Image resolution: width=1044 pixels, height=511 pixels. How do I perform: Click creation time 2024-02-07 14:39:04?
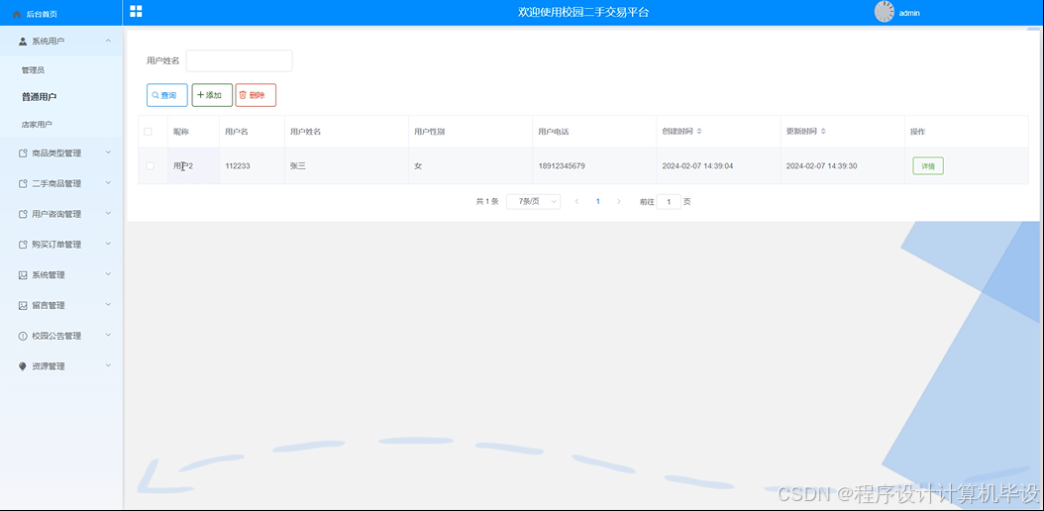[x=697, y=166]
